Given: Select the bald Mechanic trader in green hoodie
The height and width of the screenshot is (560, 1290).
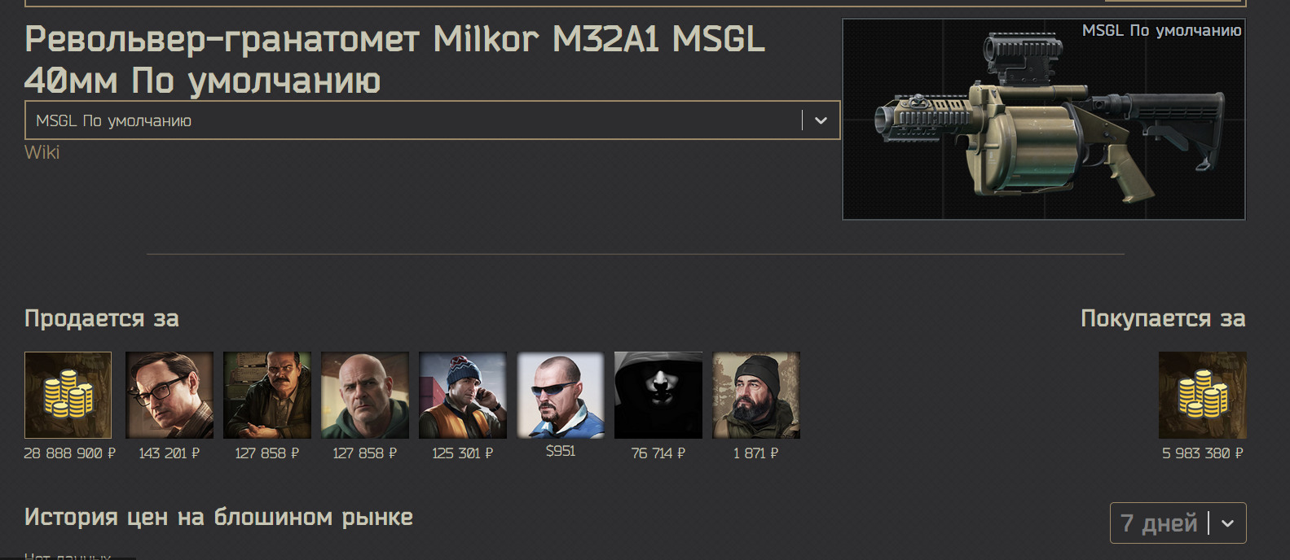Looking at the screenshot, I should click(365, 395).
